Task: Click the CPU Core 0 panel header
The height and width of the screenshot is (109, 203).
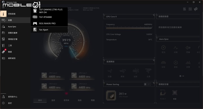Action: click(x=129, y=17)
